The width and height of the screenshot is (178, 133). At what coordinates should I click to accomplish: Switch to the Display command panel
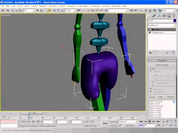[169, 16]
